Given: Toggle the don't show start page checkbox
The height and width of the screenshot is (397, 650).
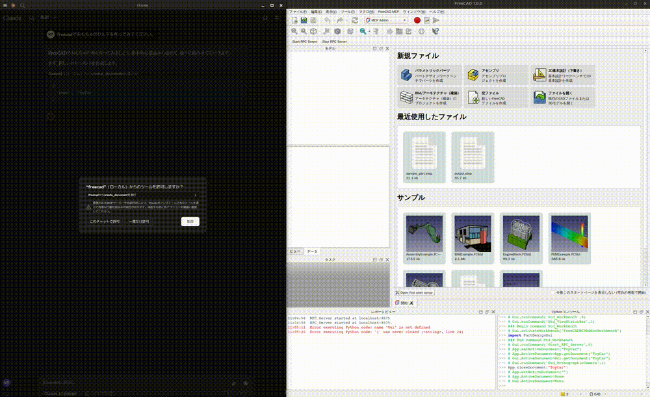Looking at the screenshot, I should point(552,292).
